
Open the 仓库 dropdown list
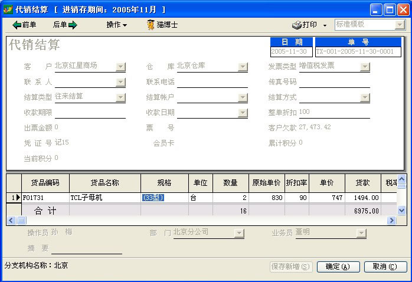click(243, 67)
